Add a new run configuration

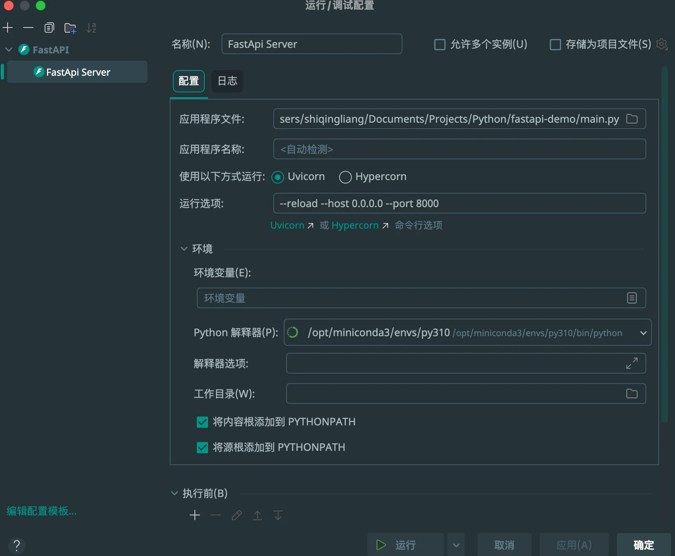point(8,27)
